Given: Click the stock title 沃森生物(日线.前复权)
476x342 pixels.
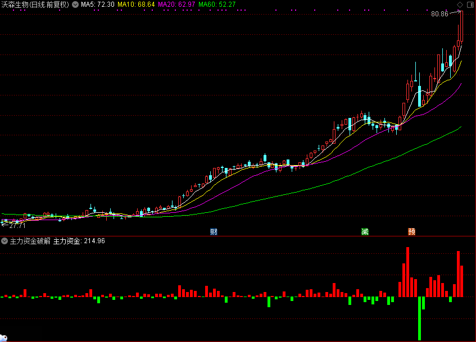Looking at the screenshot, I should click(35, 4).
